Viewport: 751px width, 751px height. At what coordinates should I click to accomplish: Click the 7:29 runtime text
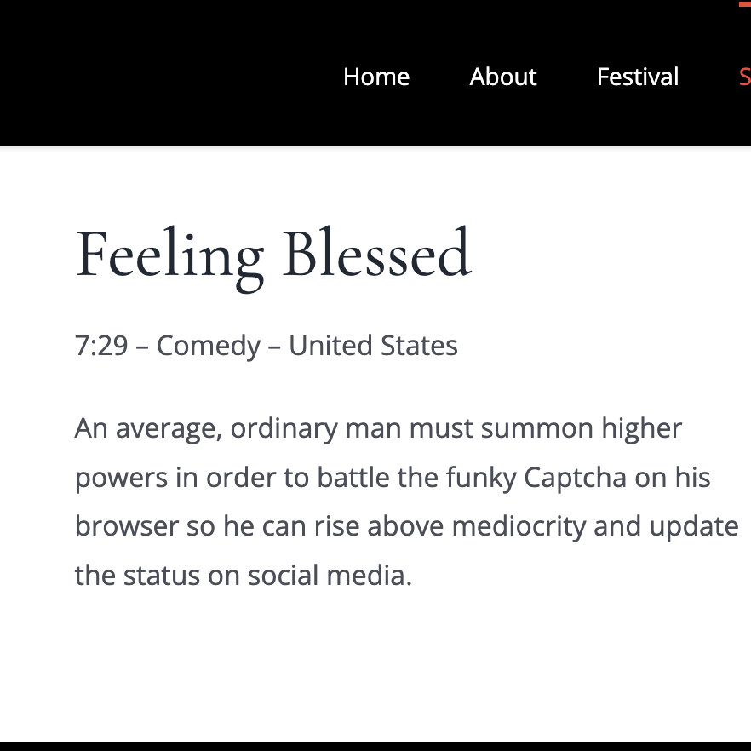(102, 347)
